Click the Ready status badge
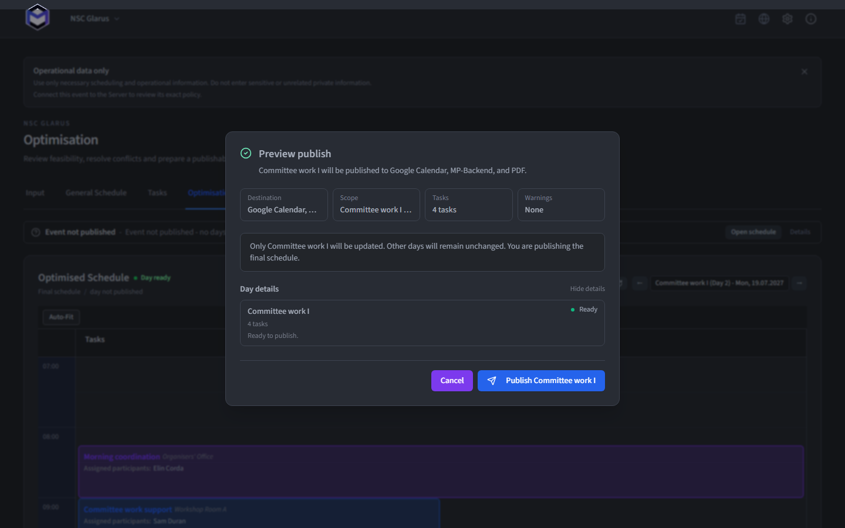This screenshot has width=845, height=528. pos(584,310)
